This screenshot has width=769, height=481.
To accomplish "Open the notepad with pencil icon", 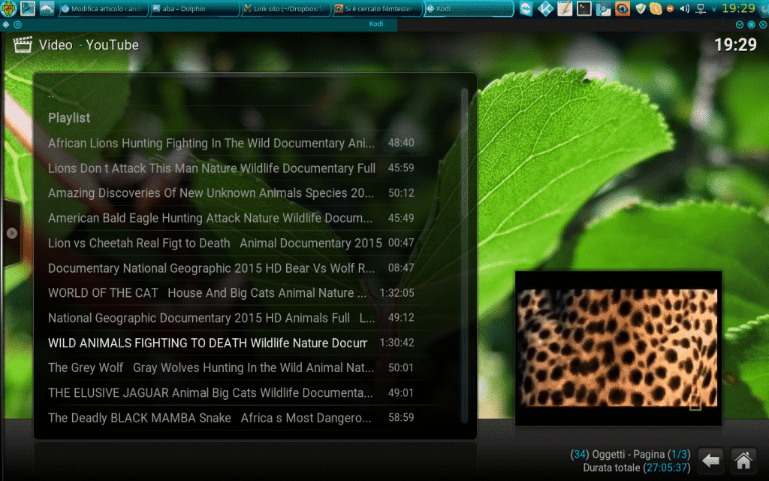I will pos(565,8).
